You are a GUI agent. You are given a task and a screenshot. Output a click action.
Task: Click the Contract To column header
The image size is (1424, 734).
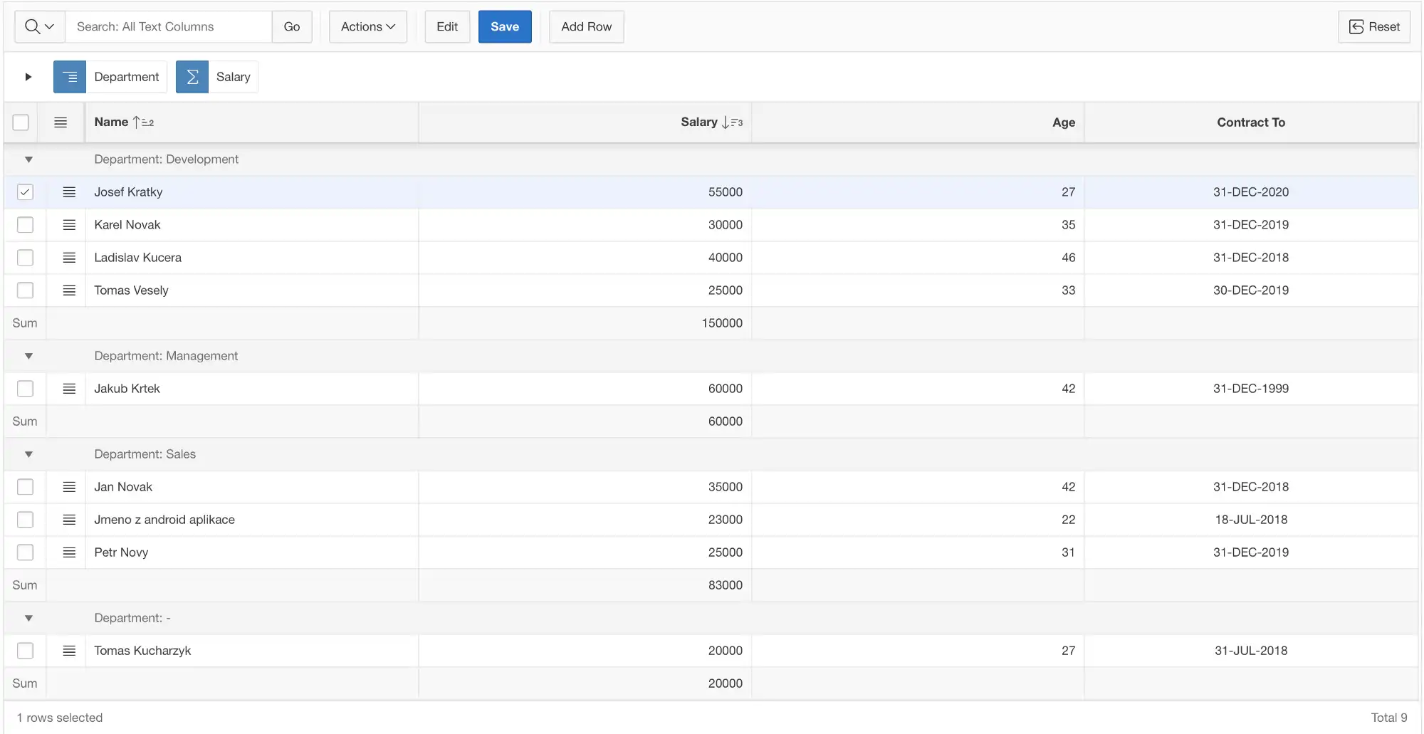pos(1250,122)
